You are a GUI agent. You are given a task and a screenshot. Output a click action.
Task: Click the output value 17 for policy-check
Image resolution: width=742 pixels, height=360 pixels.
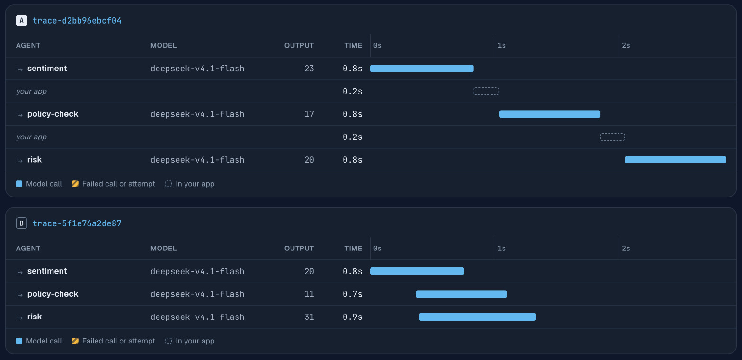pyautogui.click(x=309, y=114)
